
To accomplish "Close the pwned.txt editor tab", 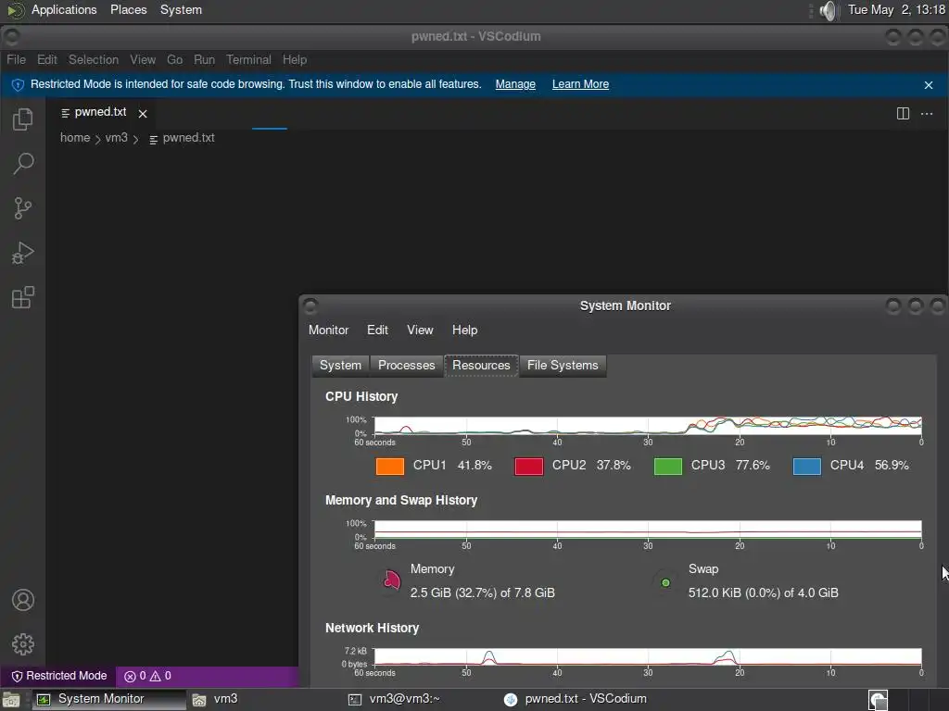I will 143,114.
